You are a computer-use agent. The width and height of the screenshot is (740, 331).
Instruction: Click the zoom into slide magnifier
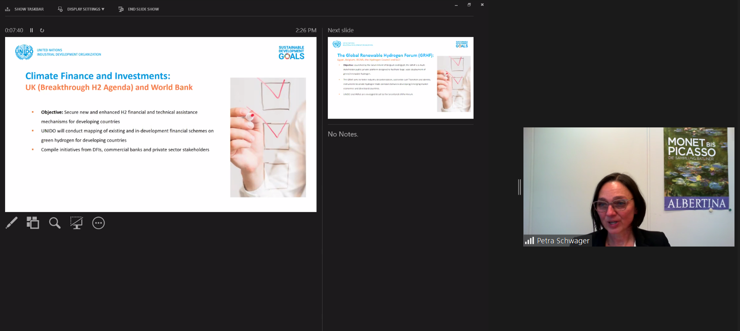point(55,223)
